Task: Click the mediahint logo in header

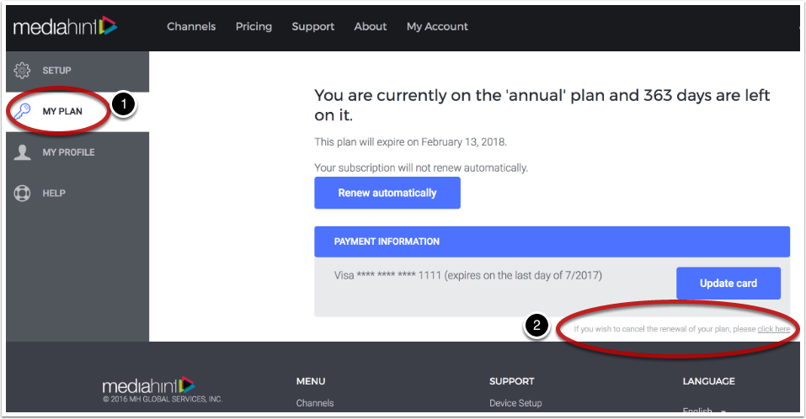Action: (x=66, y=26)
